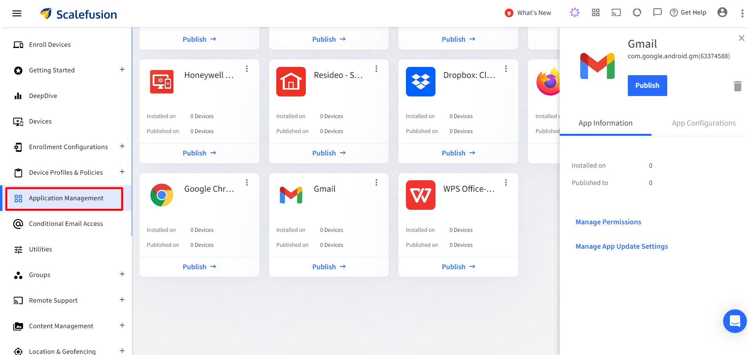The height and width of the screenshot is (355, 748).
Task: Open the chat message icon in header
Action: tap(657, 13)
